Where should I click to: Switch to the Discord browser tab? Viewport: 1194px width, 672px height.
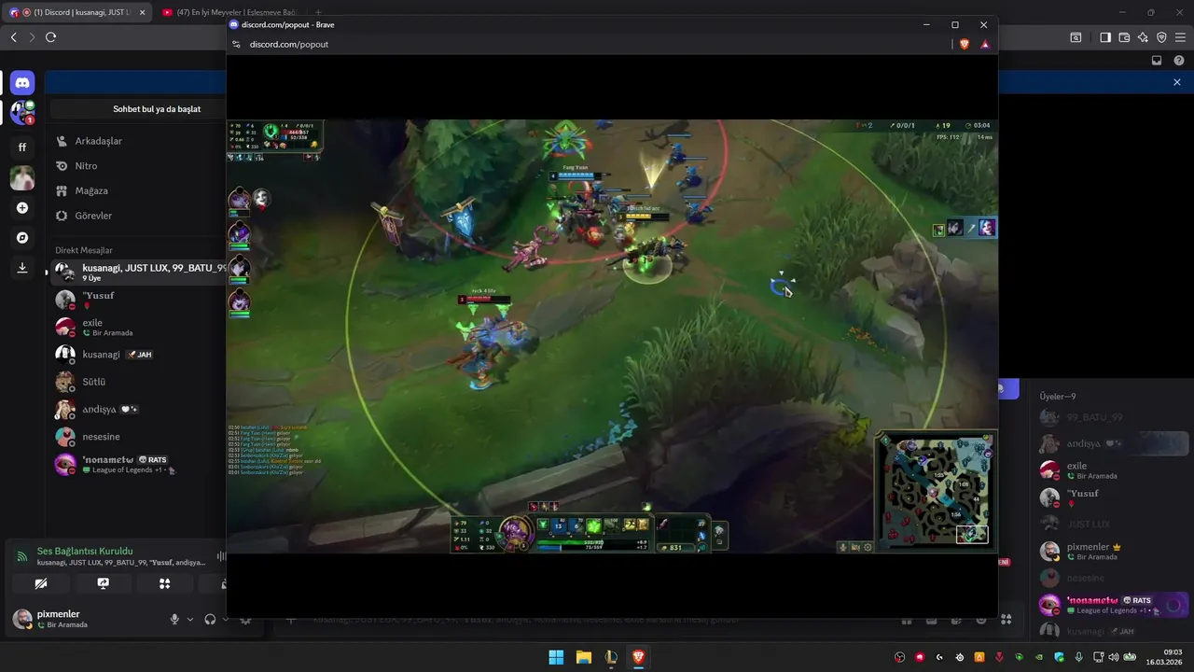(x=76, y=12)
